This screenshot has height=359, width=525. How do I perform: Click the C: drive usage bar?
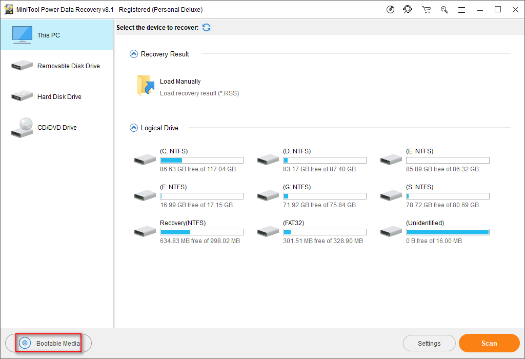click(x=201, y=161)
